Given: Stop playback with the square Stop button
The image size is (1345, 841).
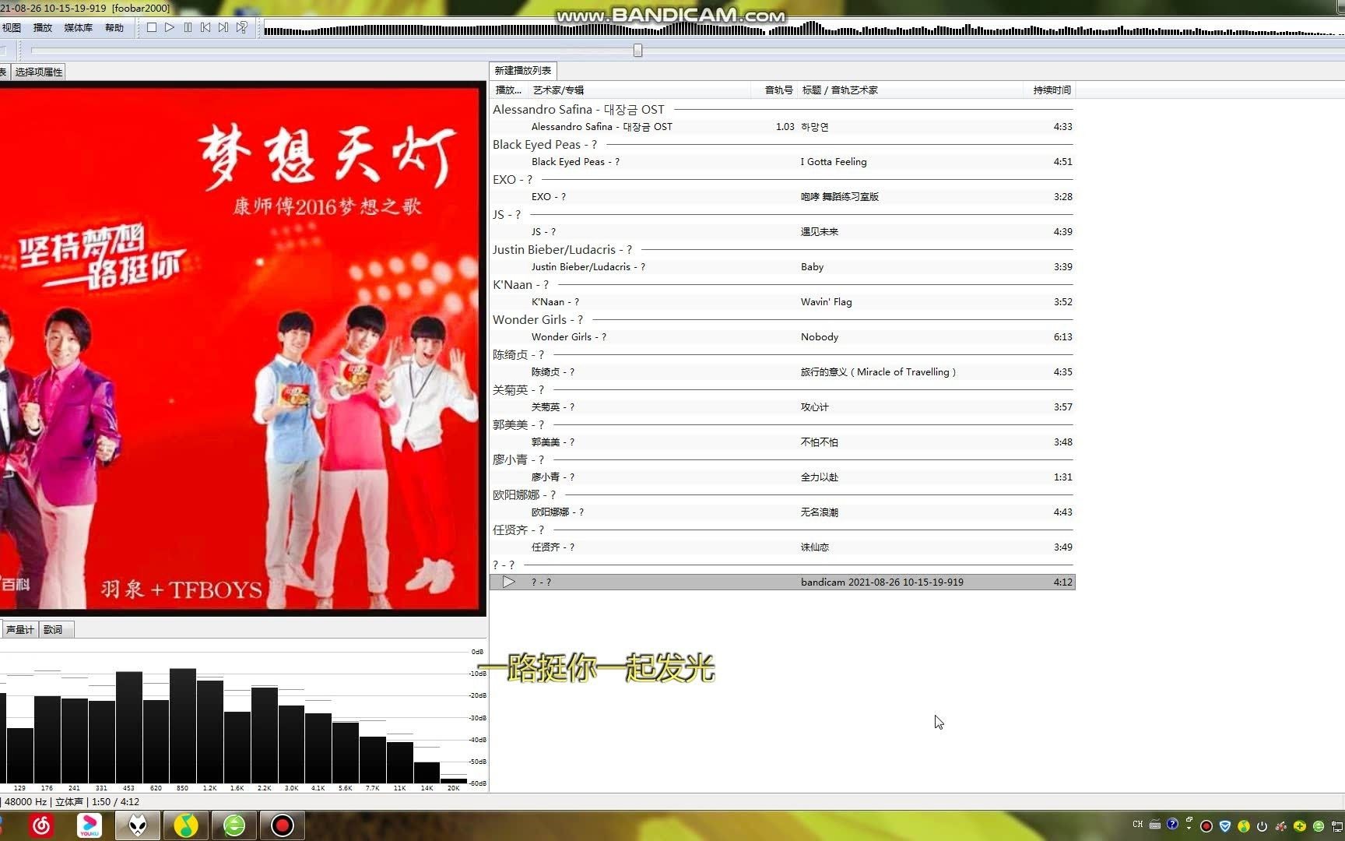Looking at the screenshot, I should click(x=152, y=27).
